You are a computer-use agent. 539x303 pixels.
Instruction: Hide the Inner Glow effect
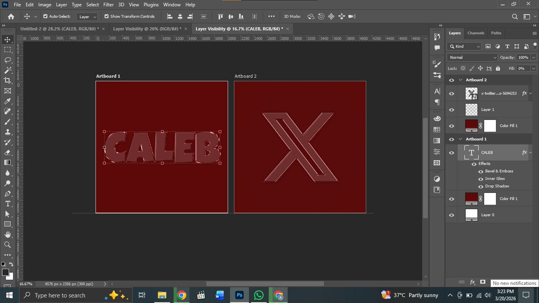(x=481, y=179)
